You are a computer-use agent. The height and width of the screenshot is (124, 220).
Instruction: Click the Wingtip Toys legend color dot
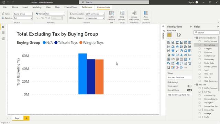(81, 43)
